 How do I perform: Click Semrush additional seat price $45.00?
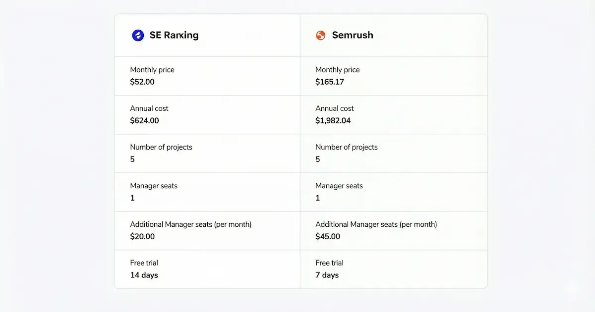coord(328,237)
